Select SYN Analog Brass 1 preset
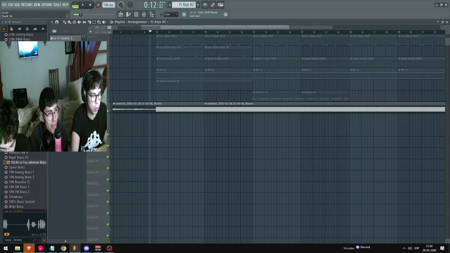Viewport: 450px width, 253px height. (x=21, y=172)
